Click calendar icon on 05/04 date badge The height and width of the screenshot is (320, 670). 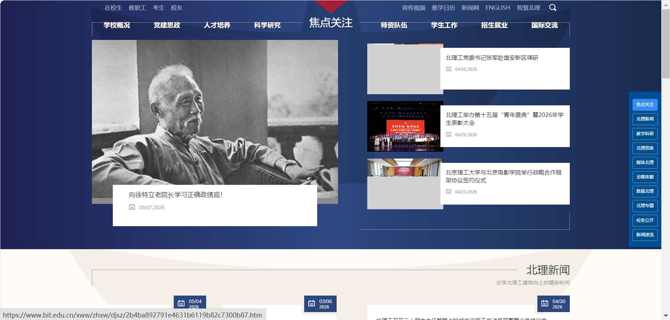tap(181, 303)
